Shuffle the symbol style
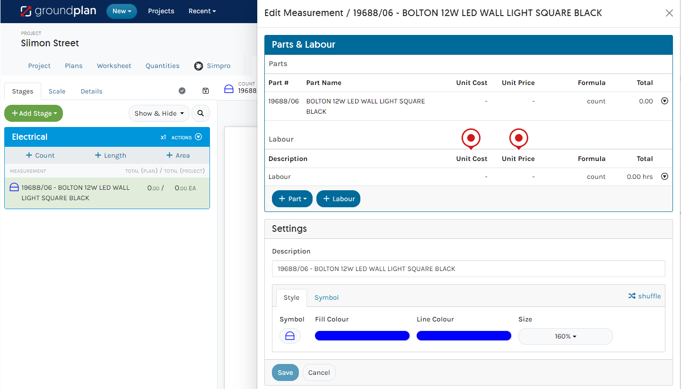The height and width of the screenshot is (389, 681). [644, 296]
